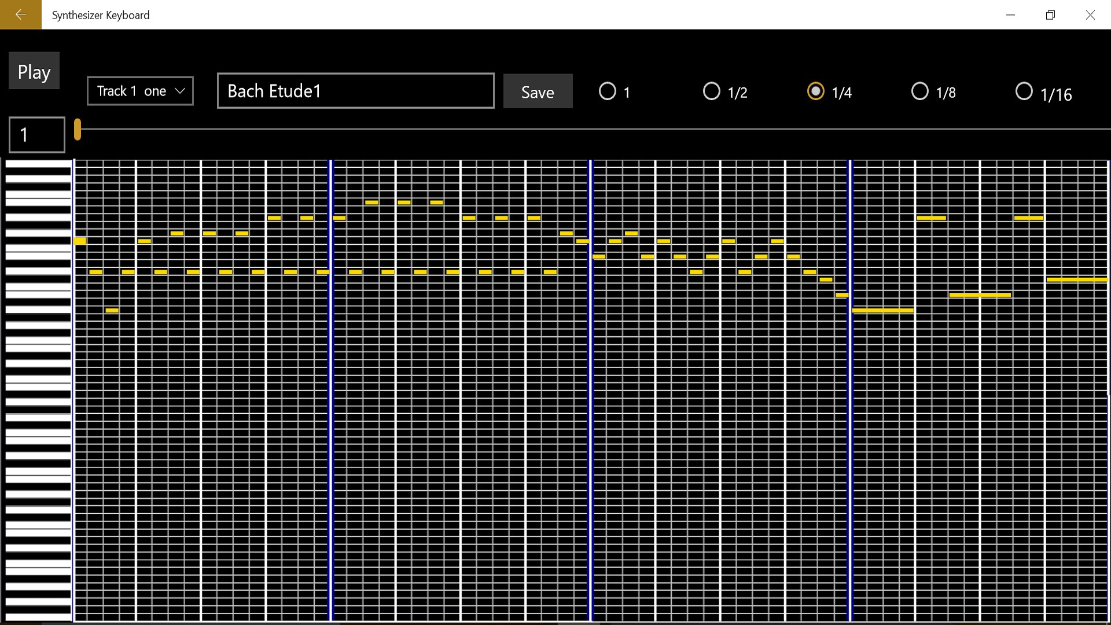Image resolution: width=1111 pixels, height=625 pixels.
Task: Click the Save button
Action: [538, 91]
